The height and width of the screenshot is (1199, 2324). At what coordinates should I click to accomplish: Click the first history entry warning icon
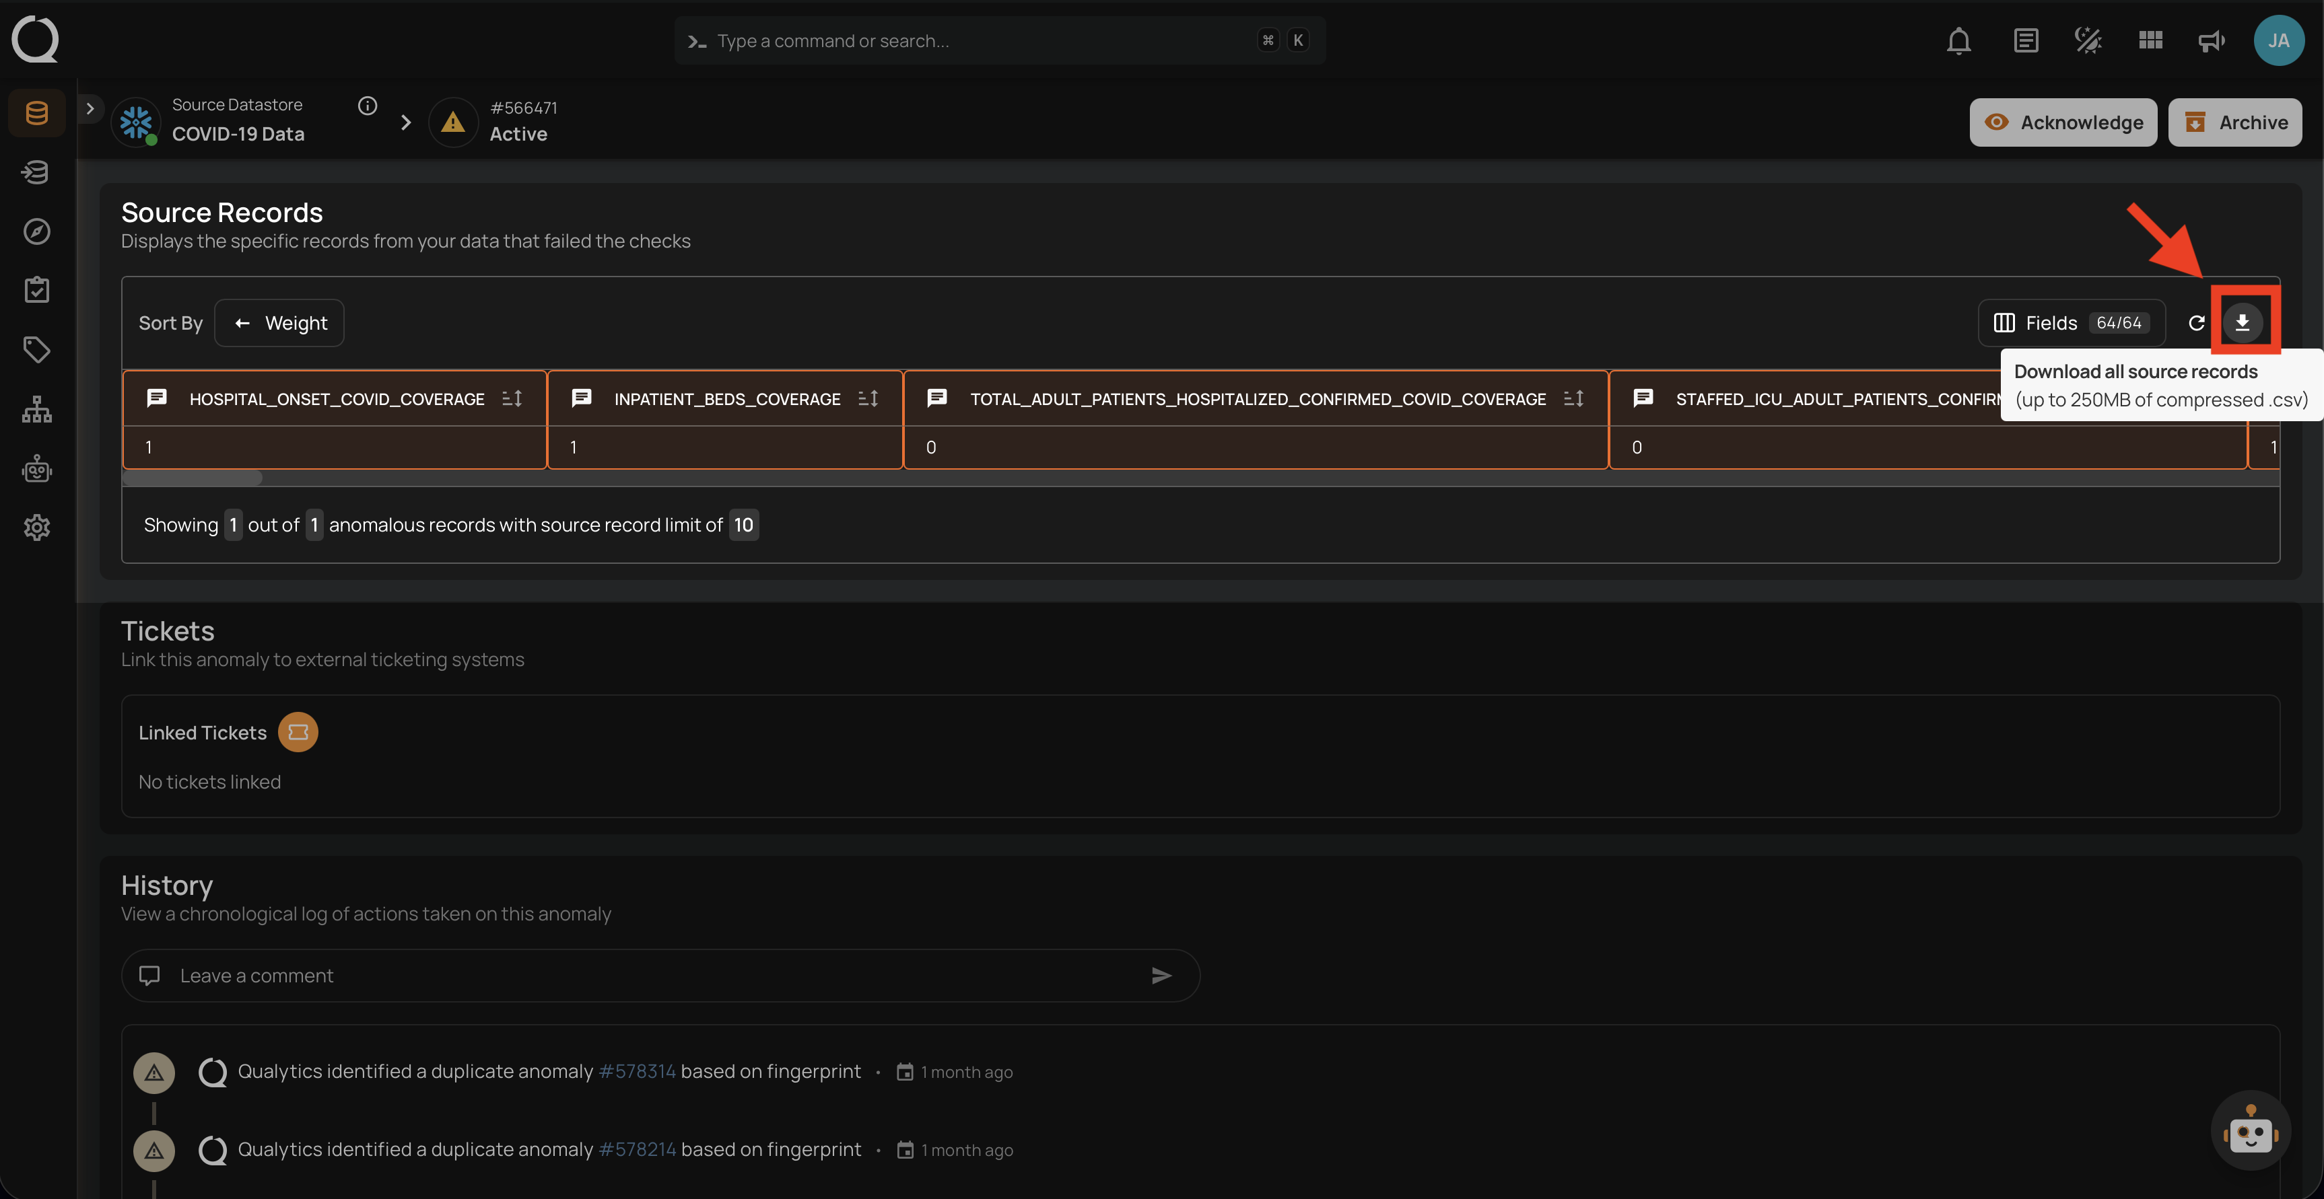(x=154, y=1072)
